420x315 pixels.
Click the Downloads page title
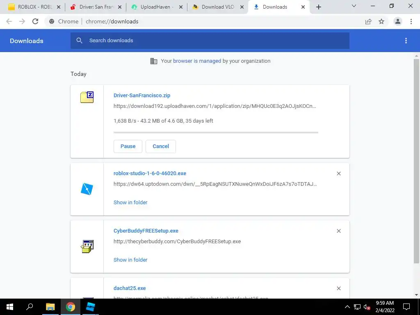[x=27, y=41]
